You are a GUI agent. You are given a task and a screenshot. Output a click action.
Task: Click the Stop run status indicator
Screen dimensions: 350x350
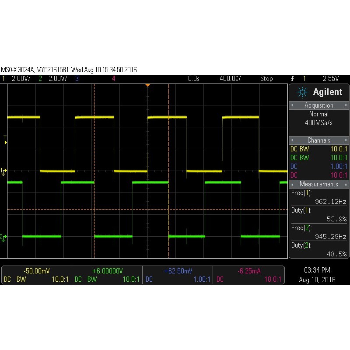266,79
